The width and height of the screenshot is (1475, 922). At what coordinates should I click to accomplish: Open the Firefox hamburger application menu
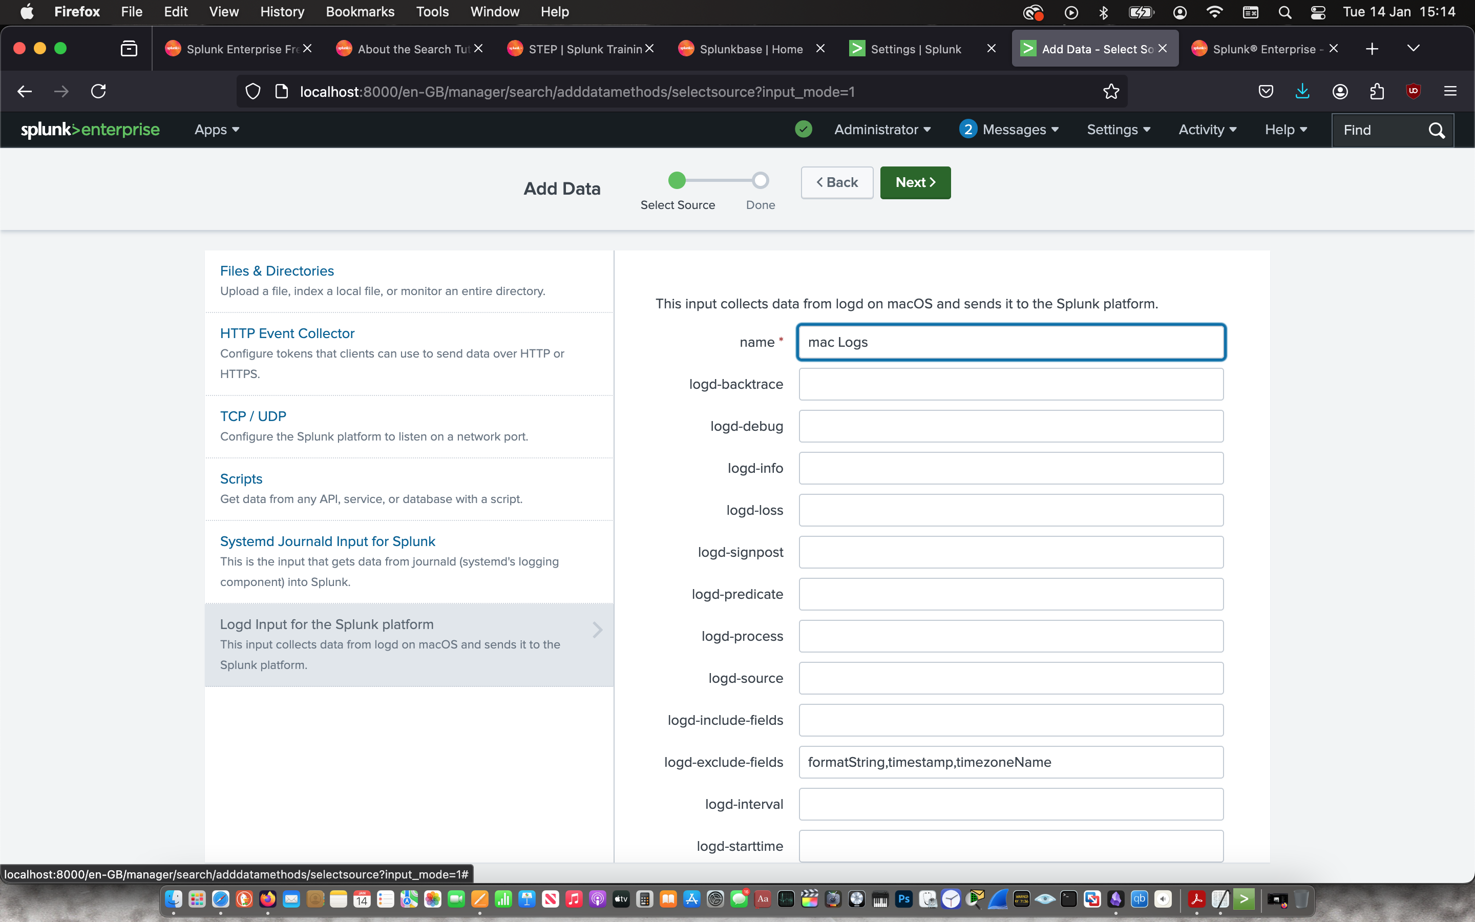(1450, 92)
